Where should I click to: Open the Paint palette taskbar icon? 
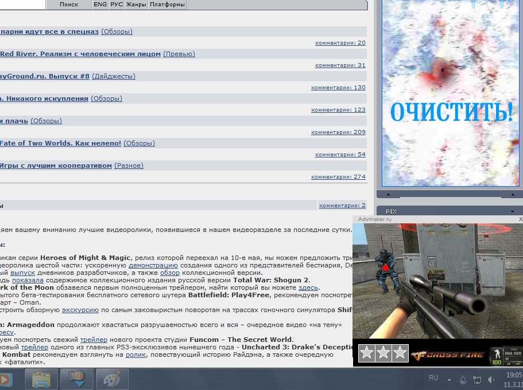point(111,379)
